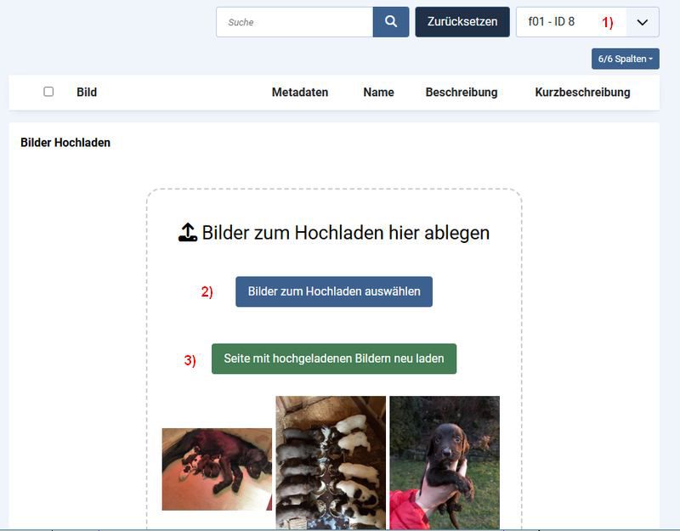Click the Bilder zum Hochladen hier ablegen text
The image size is (680, 531).
tap(345, 233)
